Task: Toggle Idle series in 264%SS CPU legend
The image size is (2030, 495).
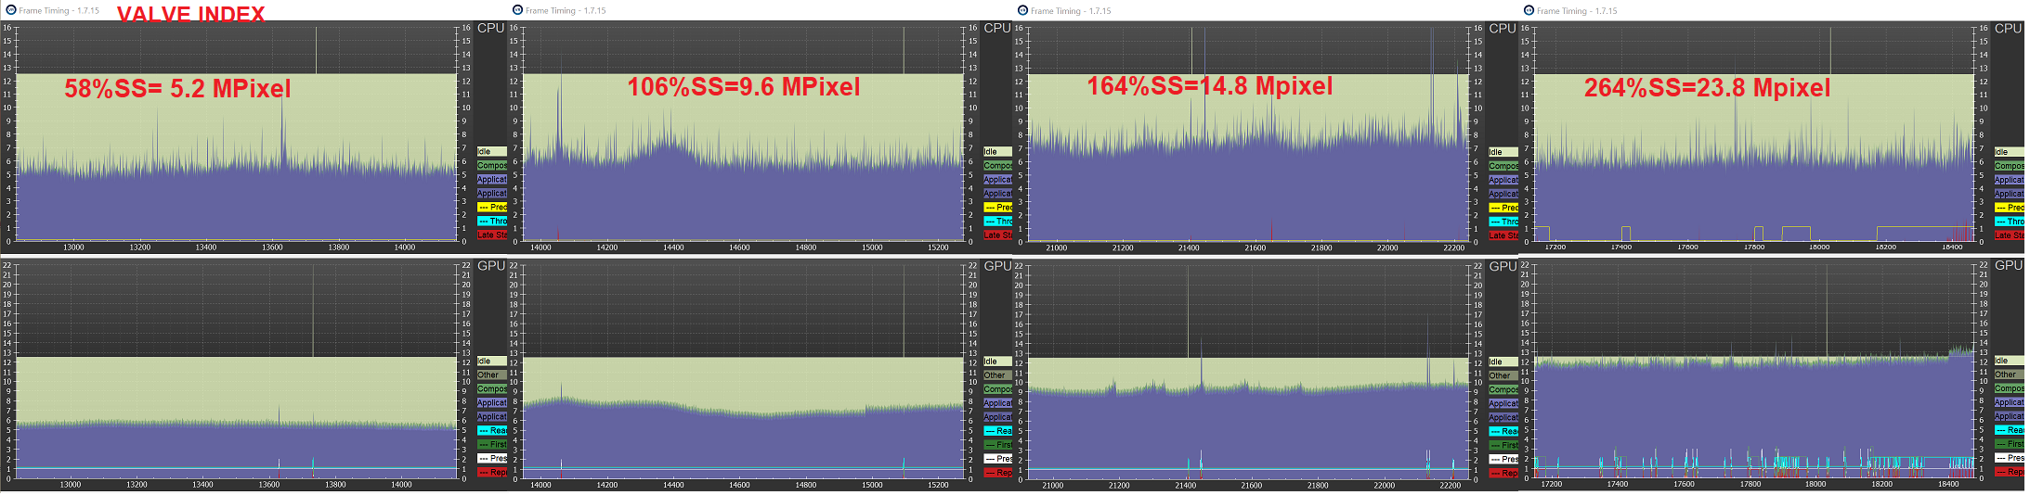Action: point(2010,151)
